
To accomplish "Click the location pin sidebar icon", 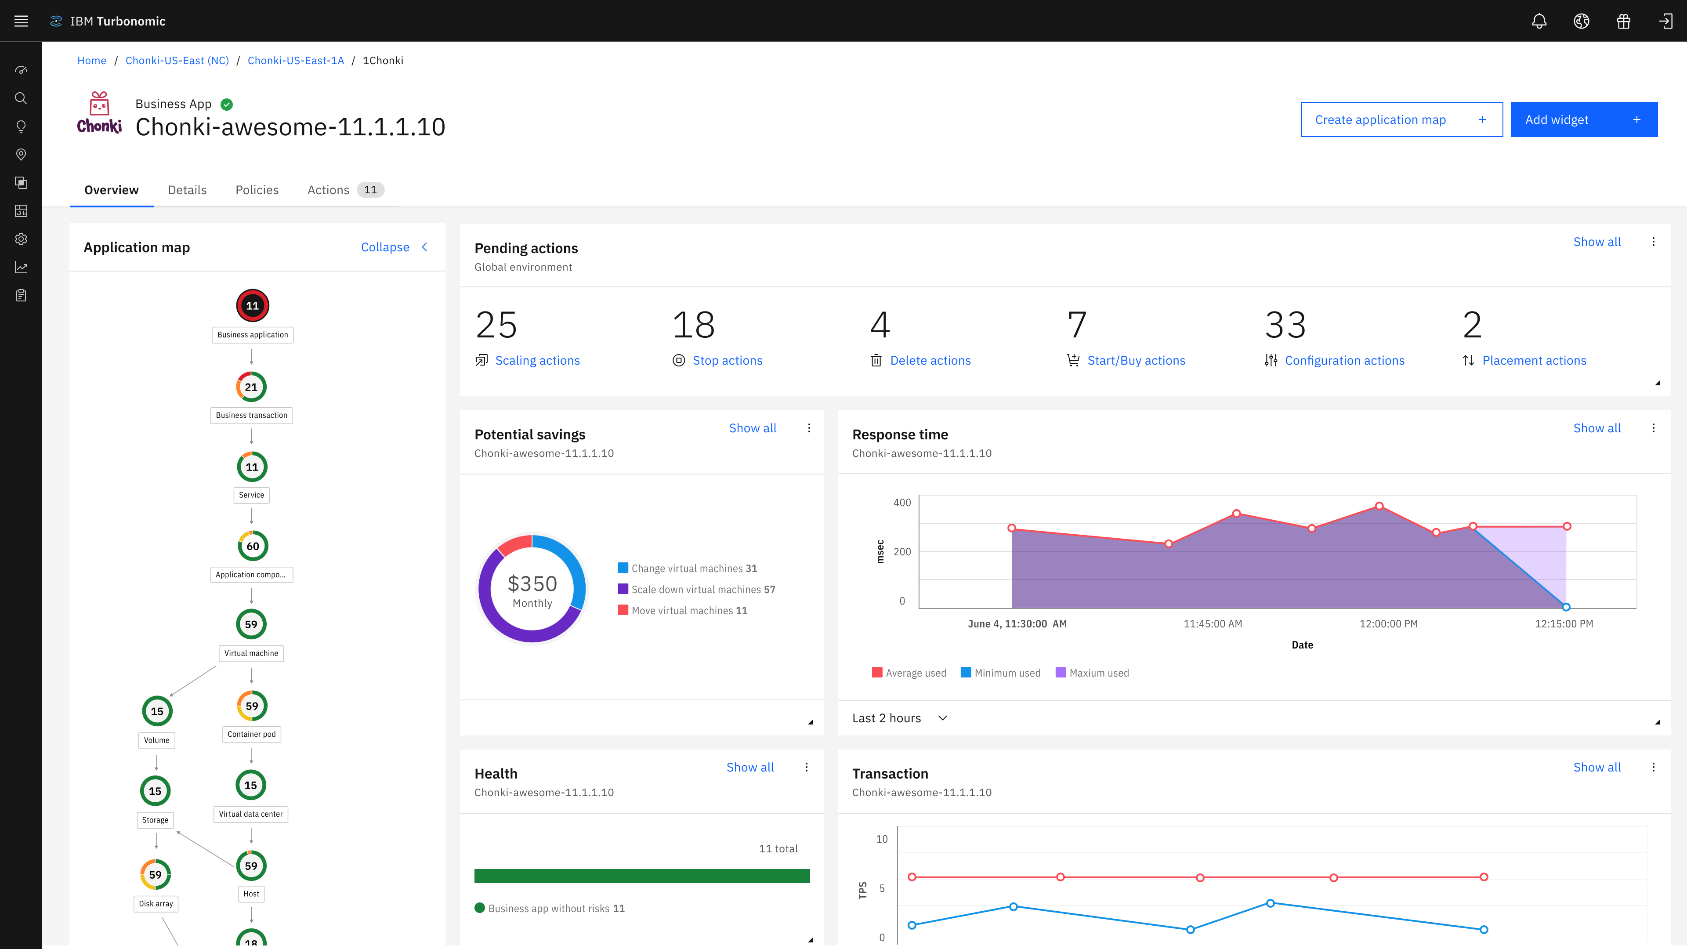I will tap(21, 155).
